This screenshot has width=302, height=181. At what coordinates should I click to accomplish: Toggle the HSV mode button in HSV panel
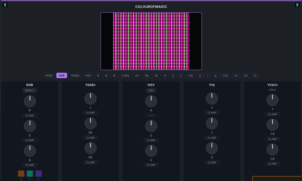151,90
